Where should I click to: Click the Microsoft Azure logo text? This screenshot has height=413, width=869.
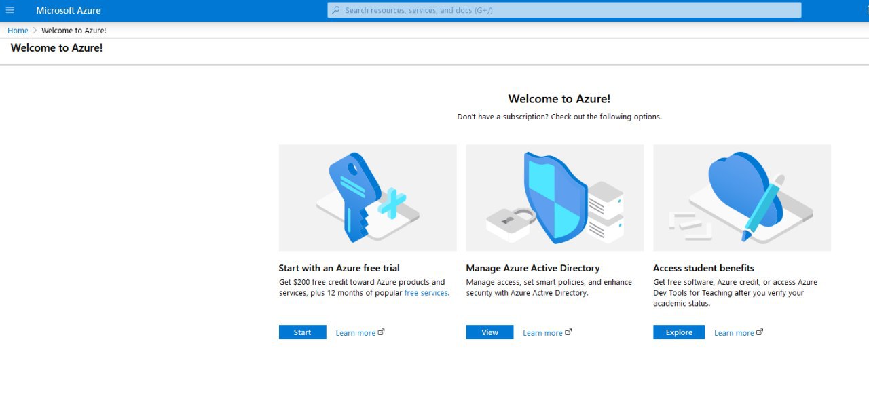point(69,10)
